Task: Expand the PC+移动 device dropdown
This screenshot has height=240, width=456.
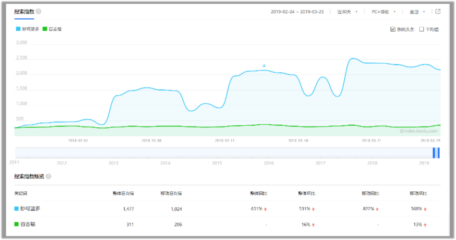Action: click(x=383, y=12)
